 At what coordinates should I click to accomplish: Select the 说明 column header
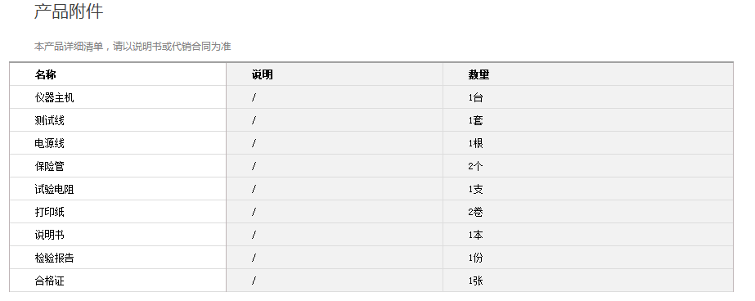tap(335, 74)
